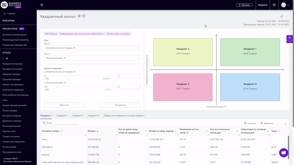Click the purple filter panel icon on right edge
Screen dimensions: 294x165
(290, 38)
